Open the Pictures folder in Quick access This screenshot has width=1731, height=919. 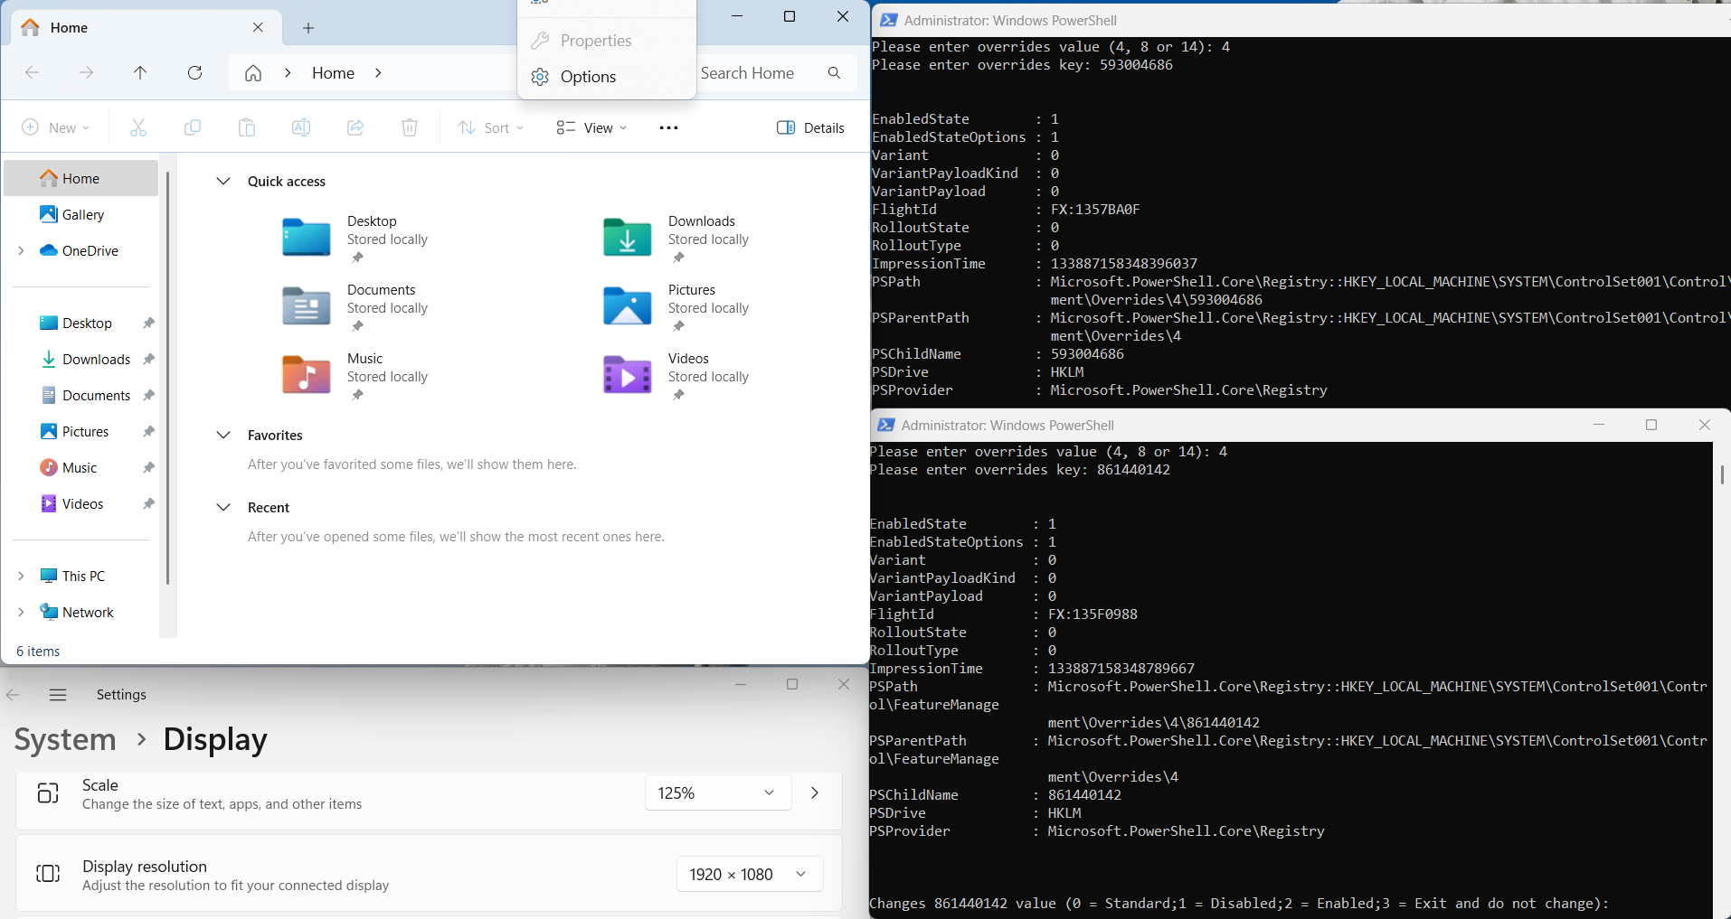pos(677,308)
